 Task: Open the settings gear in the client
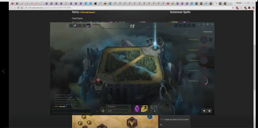point(208,24)
